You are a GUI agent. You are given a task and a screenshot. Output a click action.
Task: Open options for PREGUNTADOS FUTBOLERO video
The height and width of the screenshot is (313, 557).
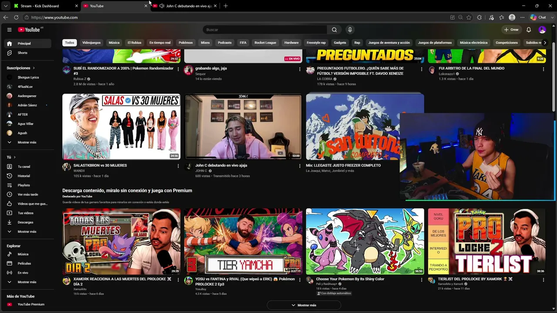(421, 69)
